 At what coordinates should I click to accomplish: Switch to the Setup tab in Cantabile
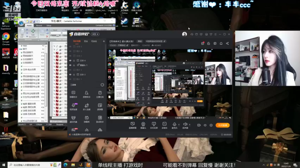point(49,25)
